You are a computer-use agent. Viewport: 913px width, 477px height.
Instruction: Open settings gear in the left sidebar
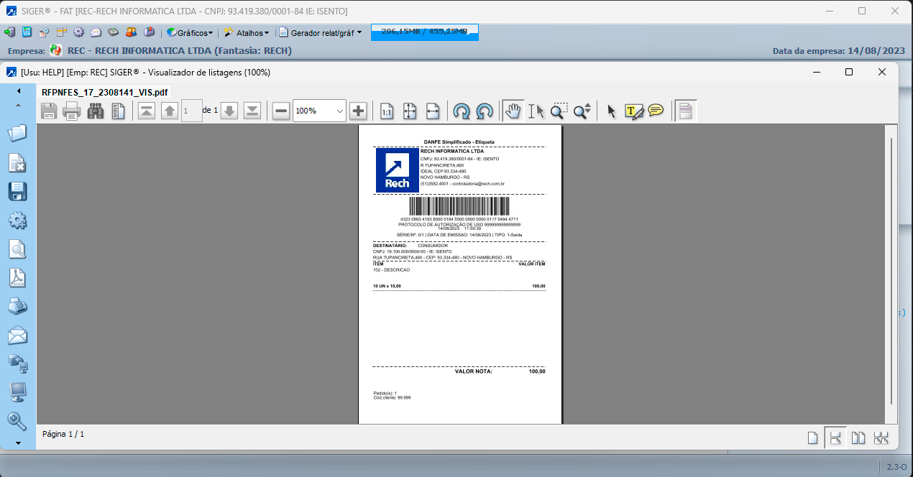click(x=17, y=220)
